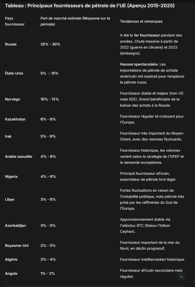Click the 'Angola' country cell

point(11,274)
